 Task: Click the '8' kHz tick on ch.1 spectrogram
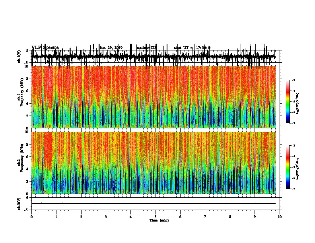click(x=28, y=79)
